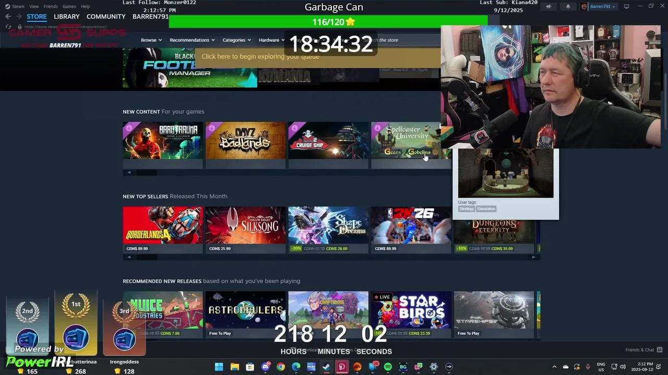Open the View menu
Image resolution: width=668 pixels, height=375 pixels.
(34, 6)
